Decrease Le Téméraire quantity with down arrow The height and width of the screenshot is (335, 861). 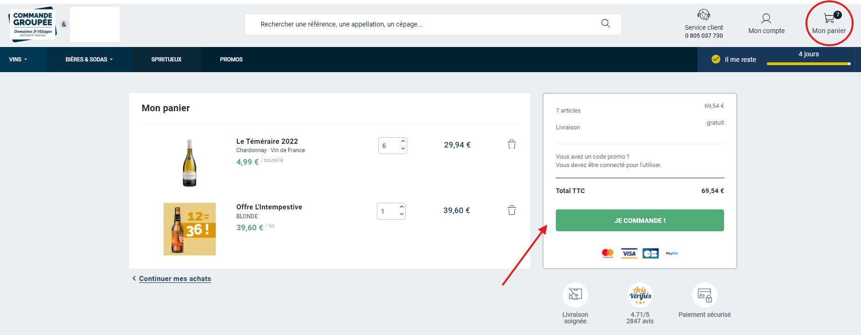(x=403, y=149)
